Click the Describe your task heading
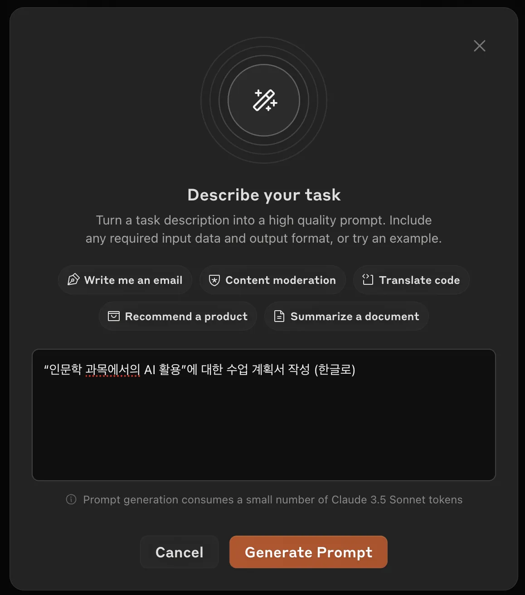Viewport: 525px width, 595px height. point(264,195)
